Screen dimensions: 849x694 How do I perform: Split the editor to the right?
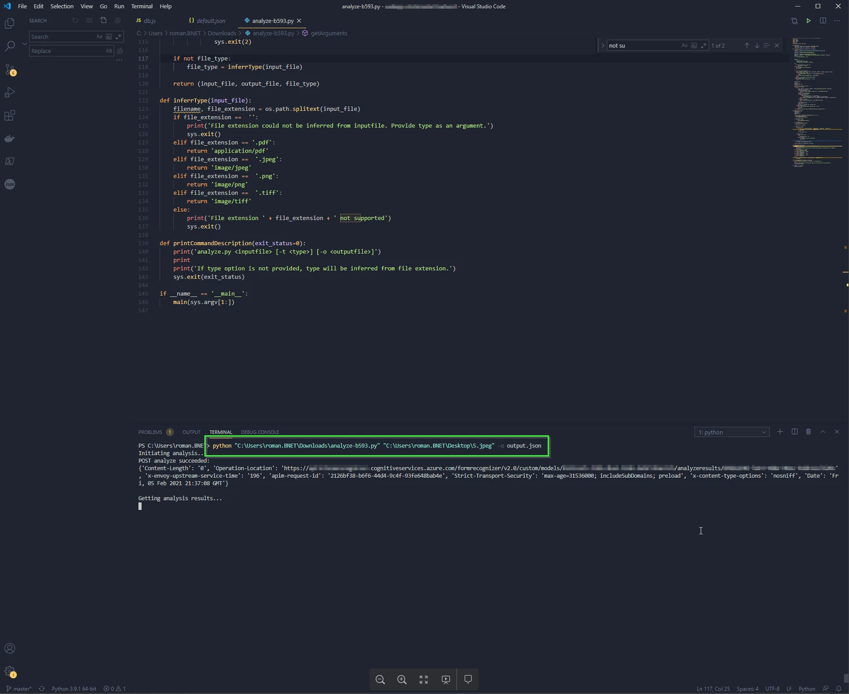tap(823, 21)
